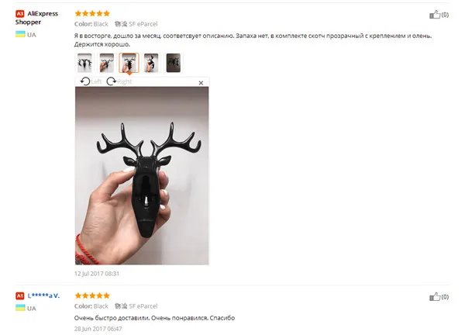Click the Ukraine flag under L*****a V.
Viewport: 465px width, 335px height.
pyautogui.click(x=20, y=308)
